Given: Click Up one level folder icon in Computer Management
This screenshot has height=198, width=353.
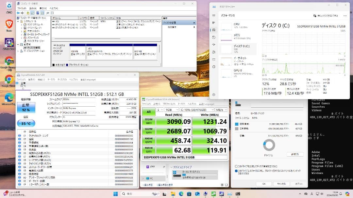Looking at the screenshot, I should [28, 13].
